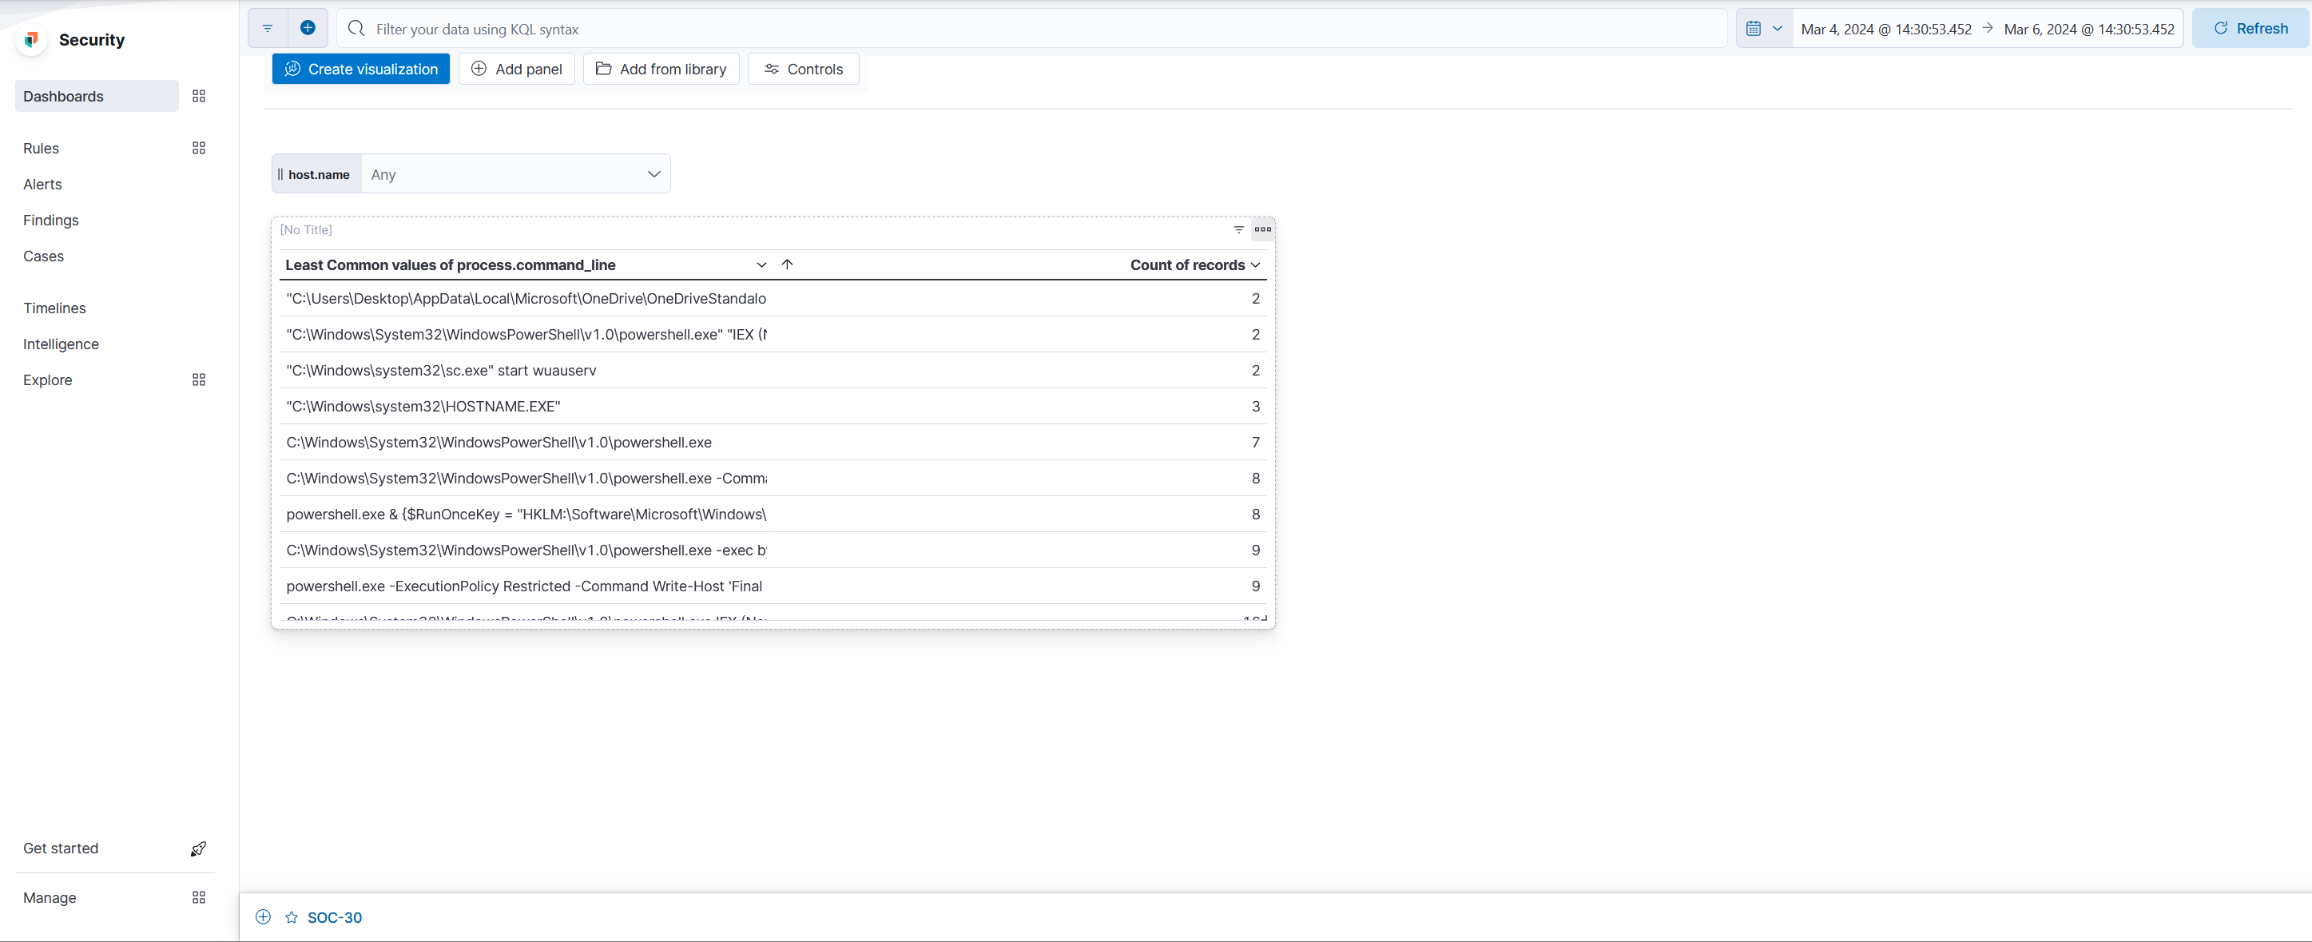Click the Refresh button

(2250, 29)
